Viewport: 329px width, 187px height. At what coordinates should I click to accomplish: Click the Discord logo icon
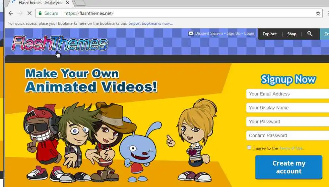pyautogui.click(x=191, y=33)
